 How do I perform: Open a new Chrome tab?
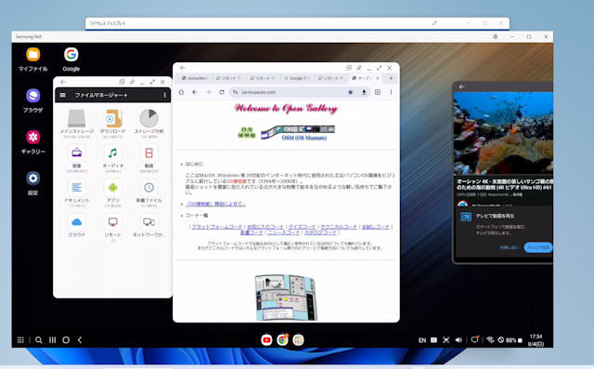coord(392,78)
